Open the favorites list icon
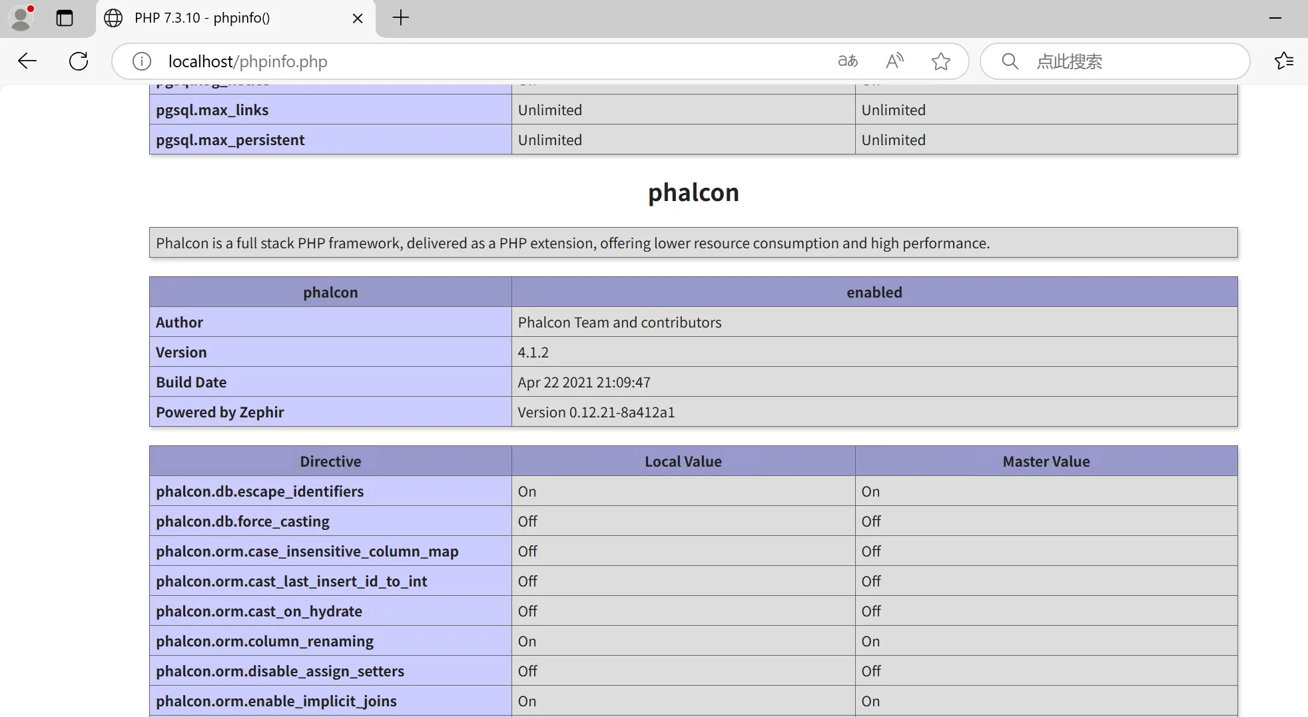The width and height of the screenshot is (1308, 717). tap(1284, 61)
